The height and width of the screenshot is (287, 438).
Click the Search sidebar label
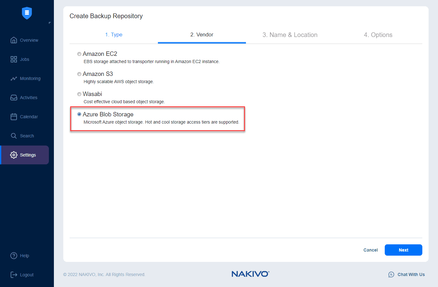27,136
